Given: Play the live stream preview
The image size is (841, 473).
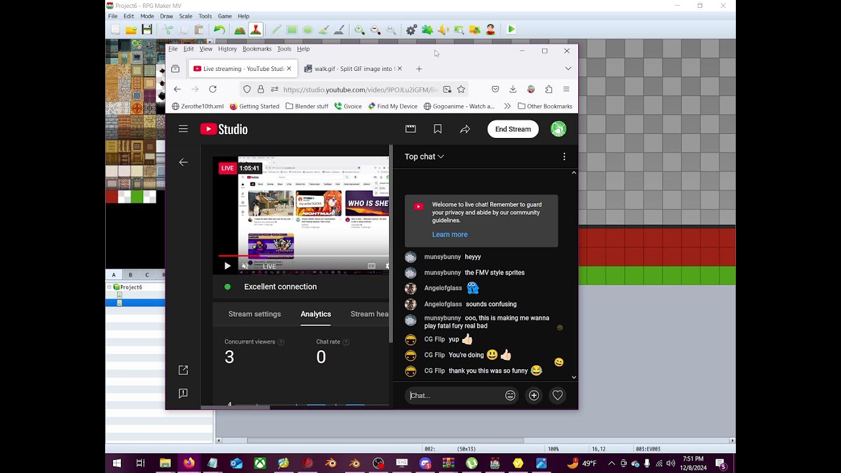Looking at the screenshot, I should [x=227, y=266].
